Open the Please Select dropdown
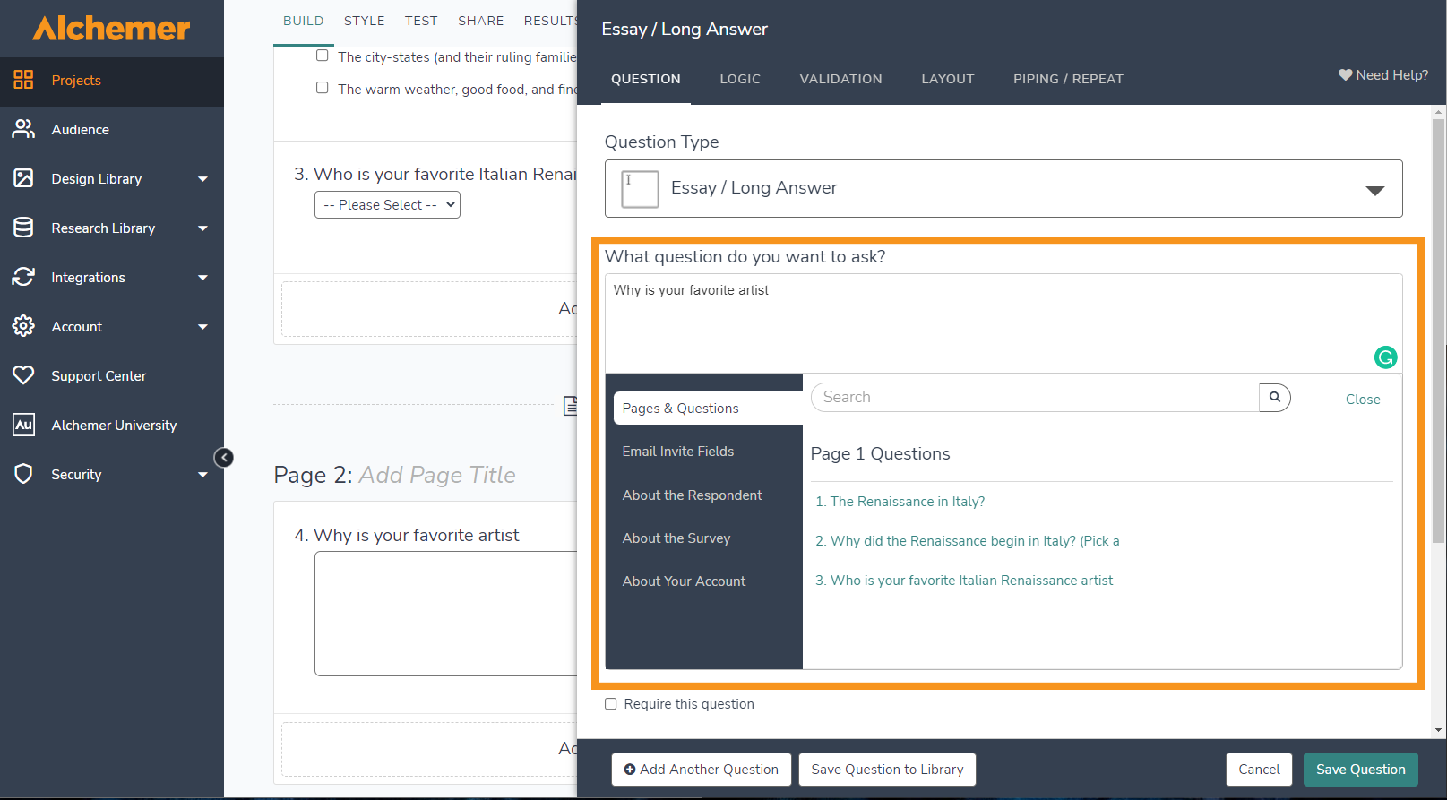The height and width of the screenshot is (800, 1447). 387,205
